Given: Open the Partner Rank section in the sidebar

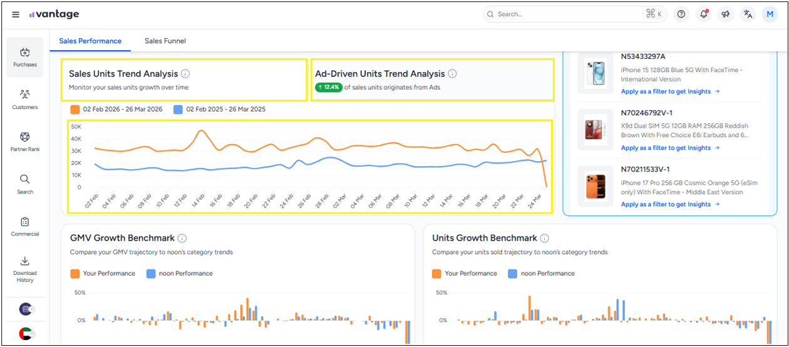Looking at the screenshot, I should point(25,142).
